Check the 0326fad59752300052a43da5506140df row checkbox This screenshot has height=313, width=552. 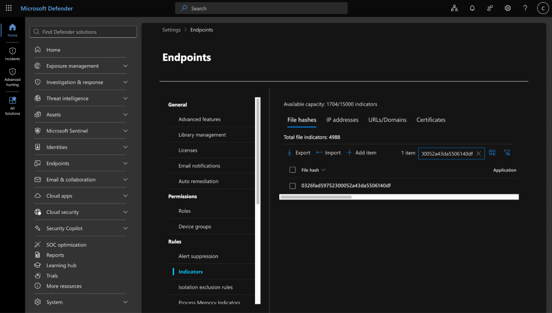click(x=293, y=186)
